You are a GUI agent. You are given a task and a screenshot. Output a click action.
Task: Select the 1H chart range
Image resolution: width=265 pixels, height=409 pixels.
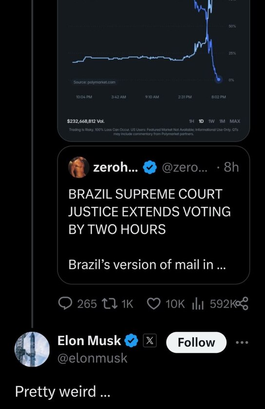coord(191,121)
